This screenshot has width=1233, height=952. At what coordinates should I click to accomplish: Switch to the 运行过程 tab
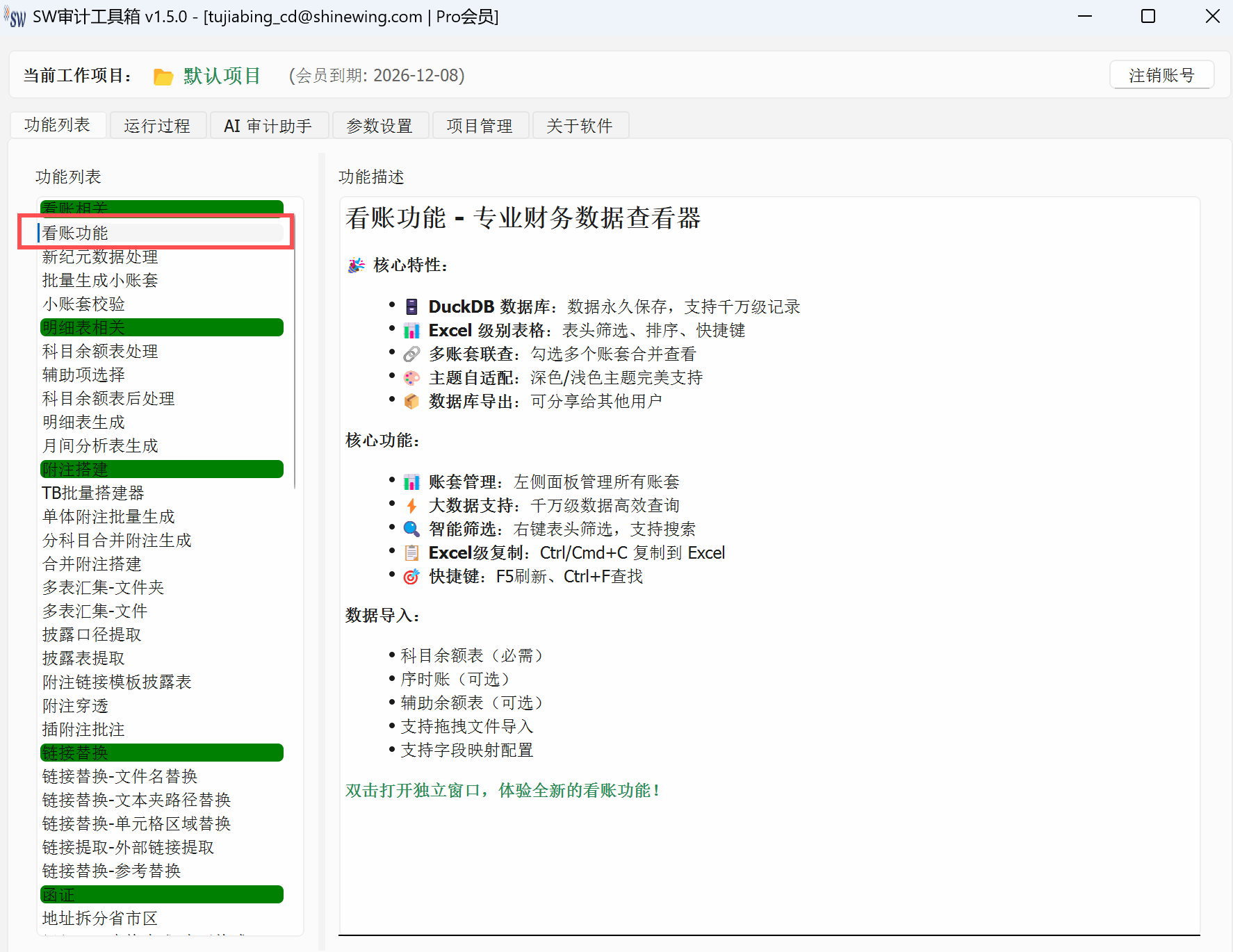pos(157,126)
